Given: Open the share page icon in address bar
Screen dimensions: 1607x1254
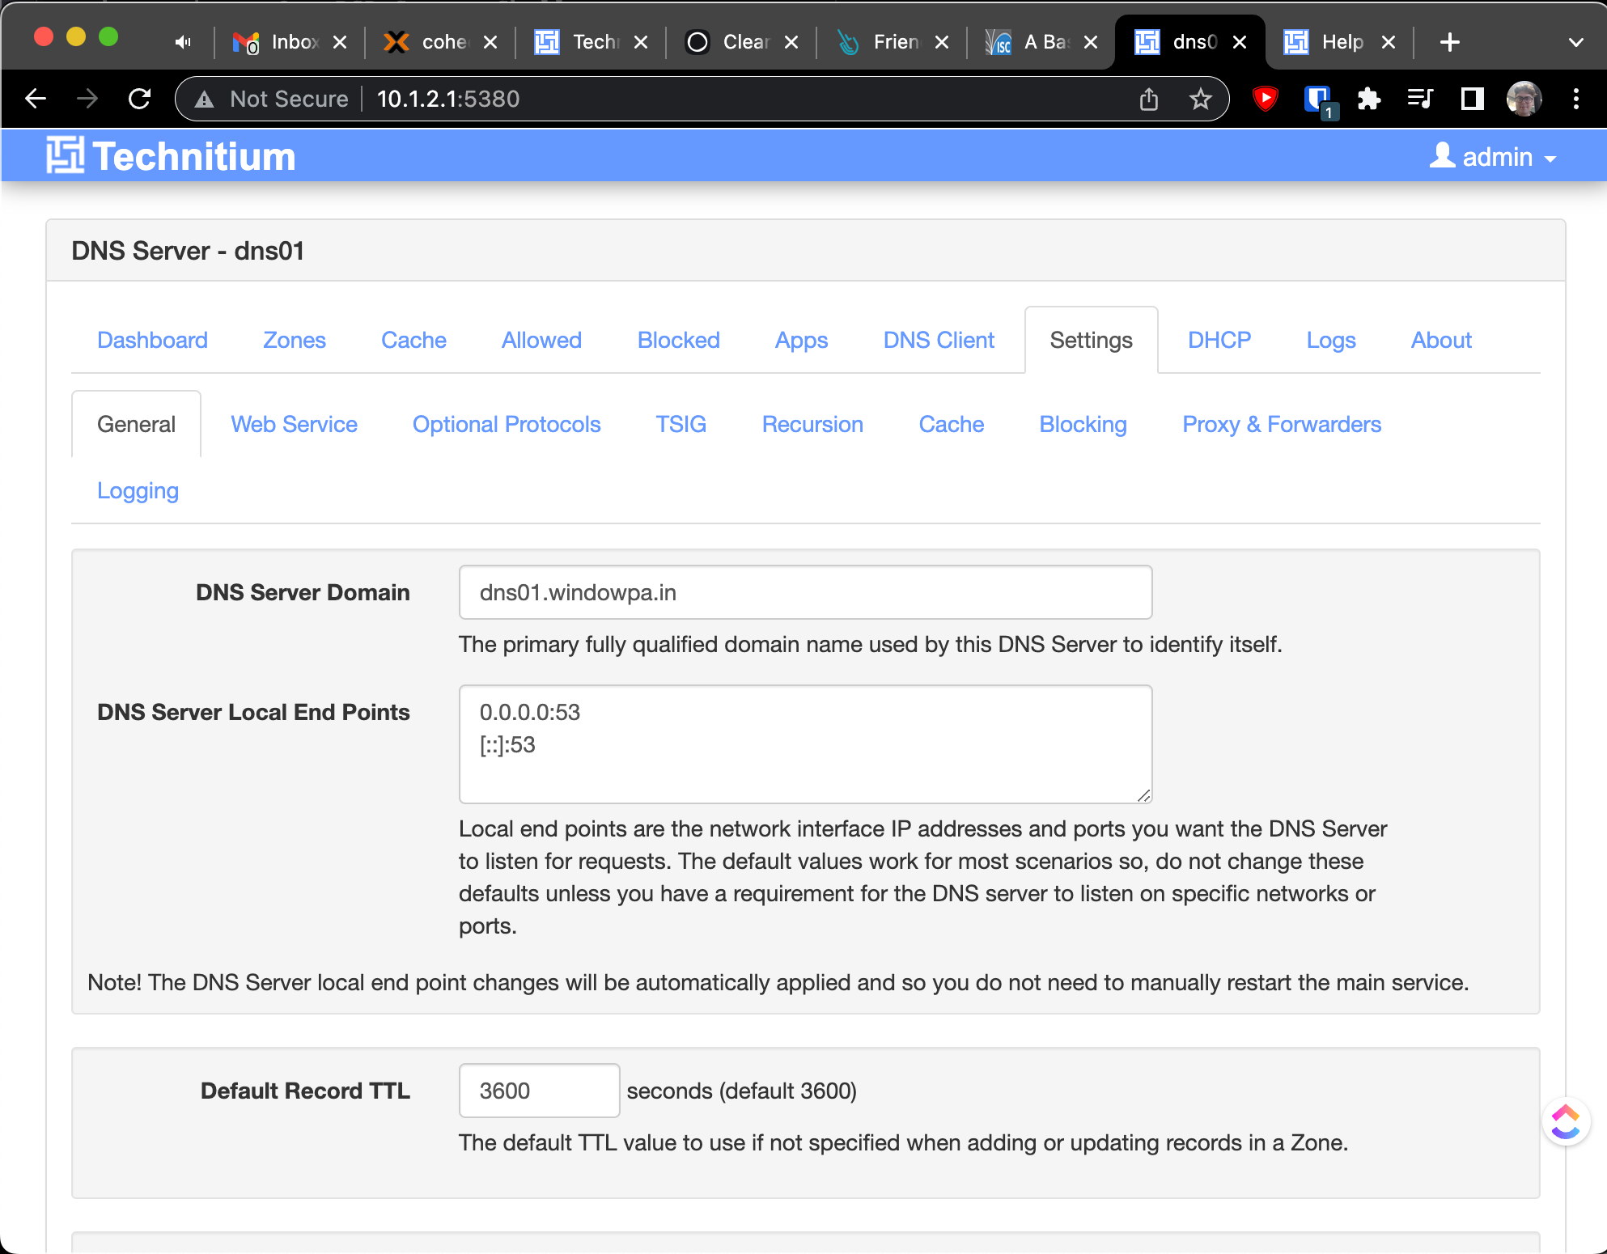Looking at the screenshot, I should tap(1149, 99).
